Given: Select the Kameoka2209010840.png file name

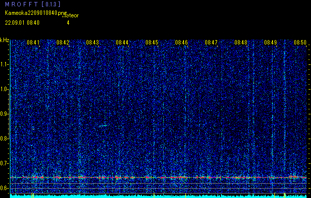Looking at the screenshot, I should pos(36,13).
